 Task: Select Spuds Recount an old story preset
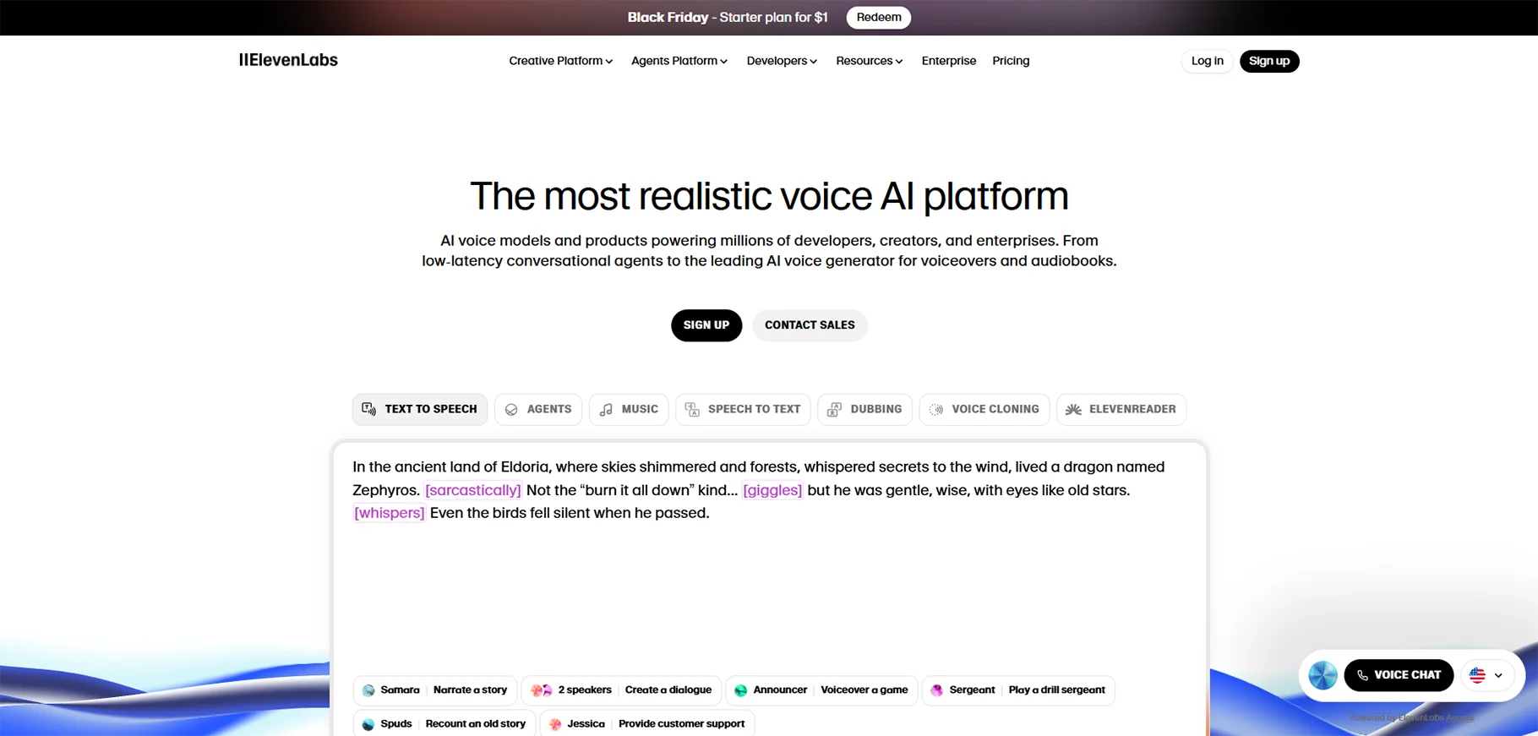(444, 724)
